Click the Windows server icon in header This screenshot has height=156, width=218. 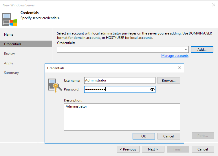(10, 19)
